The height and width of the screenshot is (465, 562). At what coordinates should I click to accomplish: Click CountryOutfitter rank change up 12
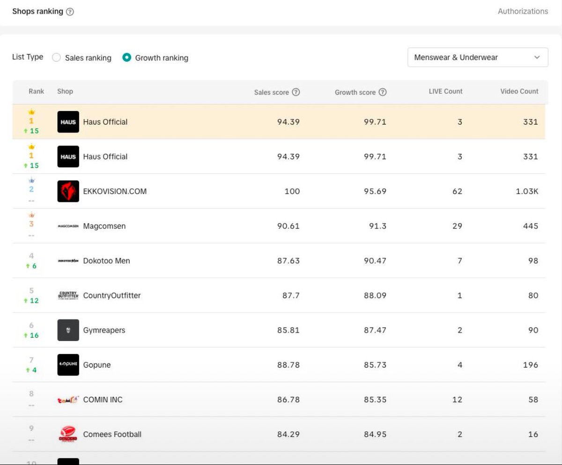(x=31, y=300)
